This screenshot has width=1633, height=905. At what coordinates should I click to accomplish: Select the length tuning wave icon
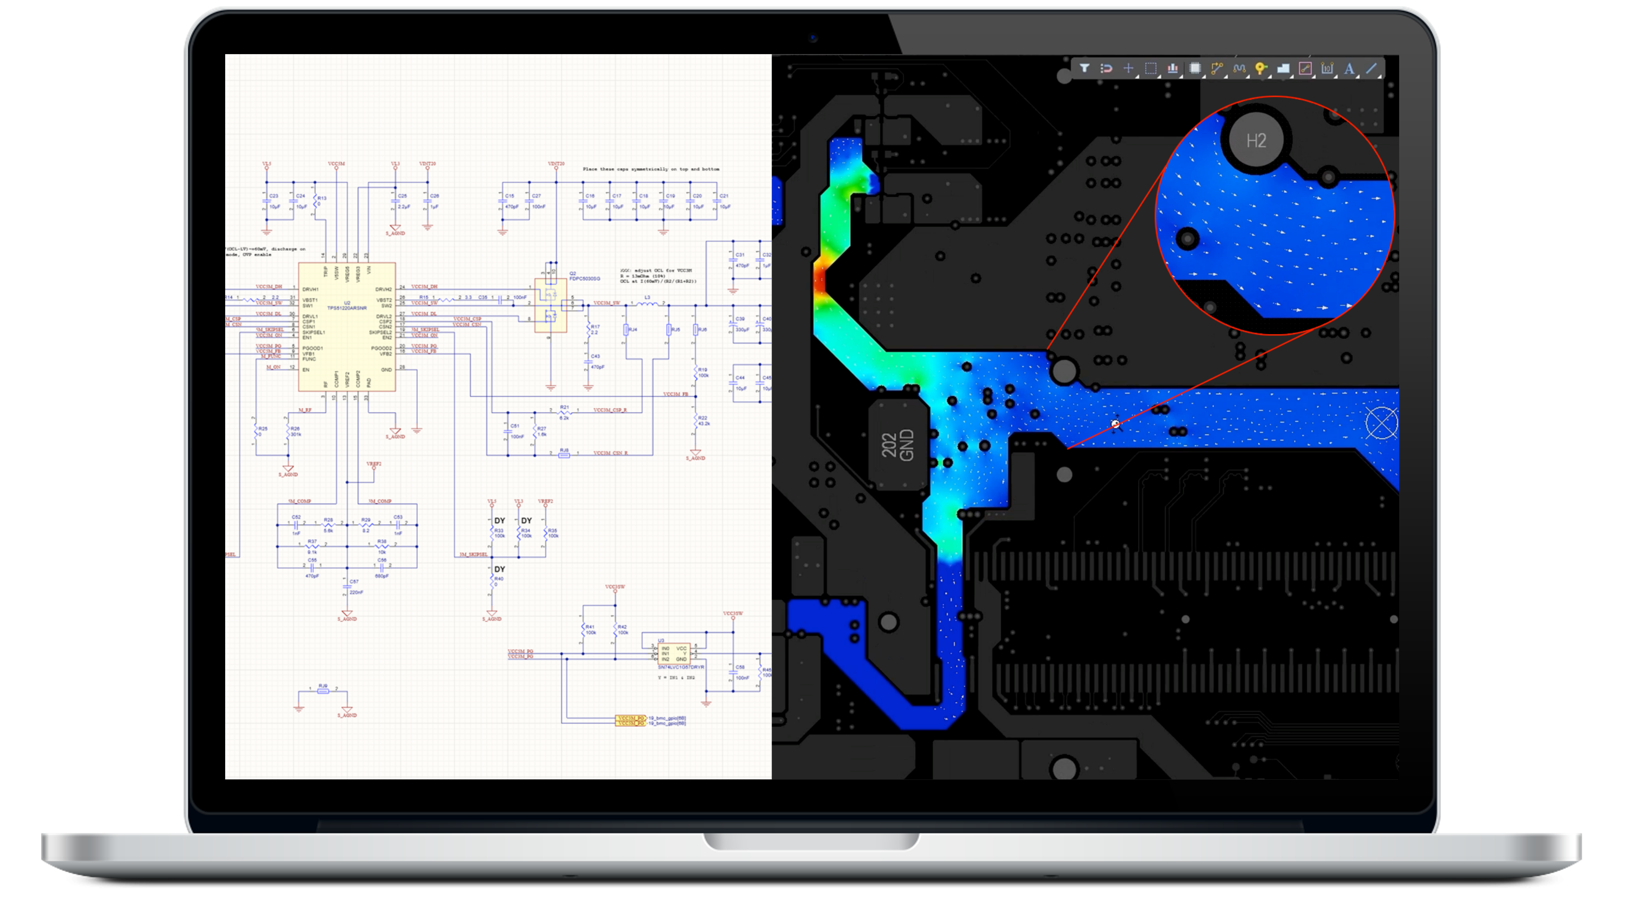click(1239, 68)
